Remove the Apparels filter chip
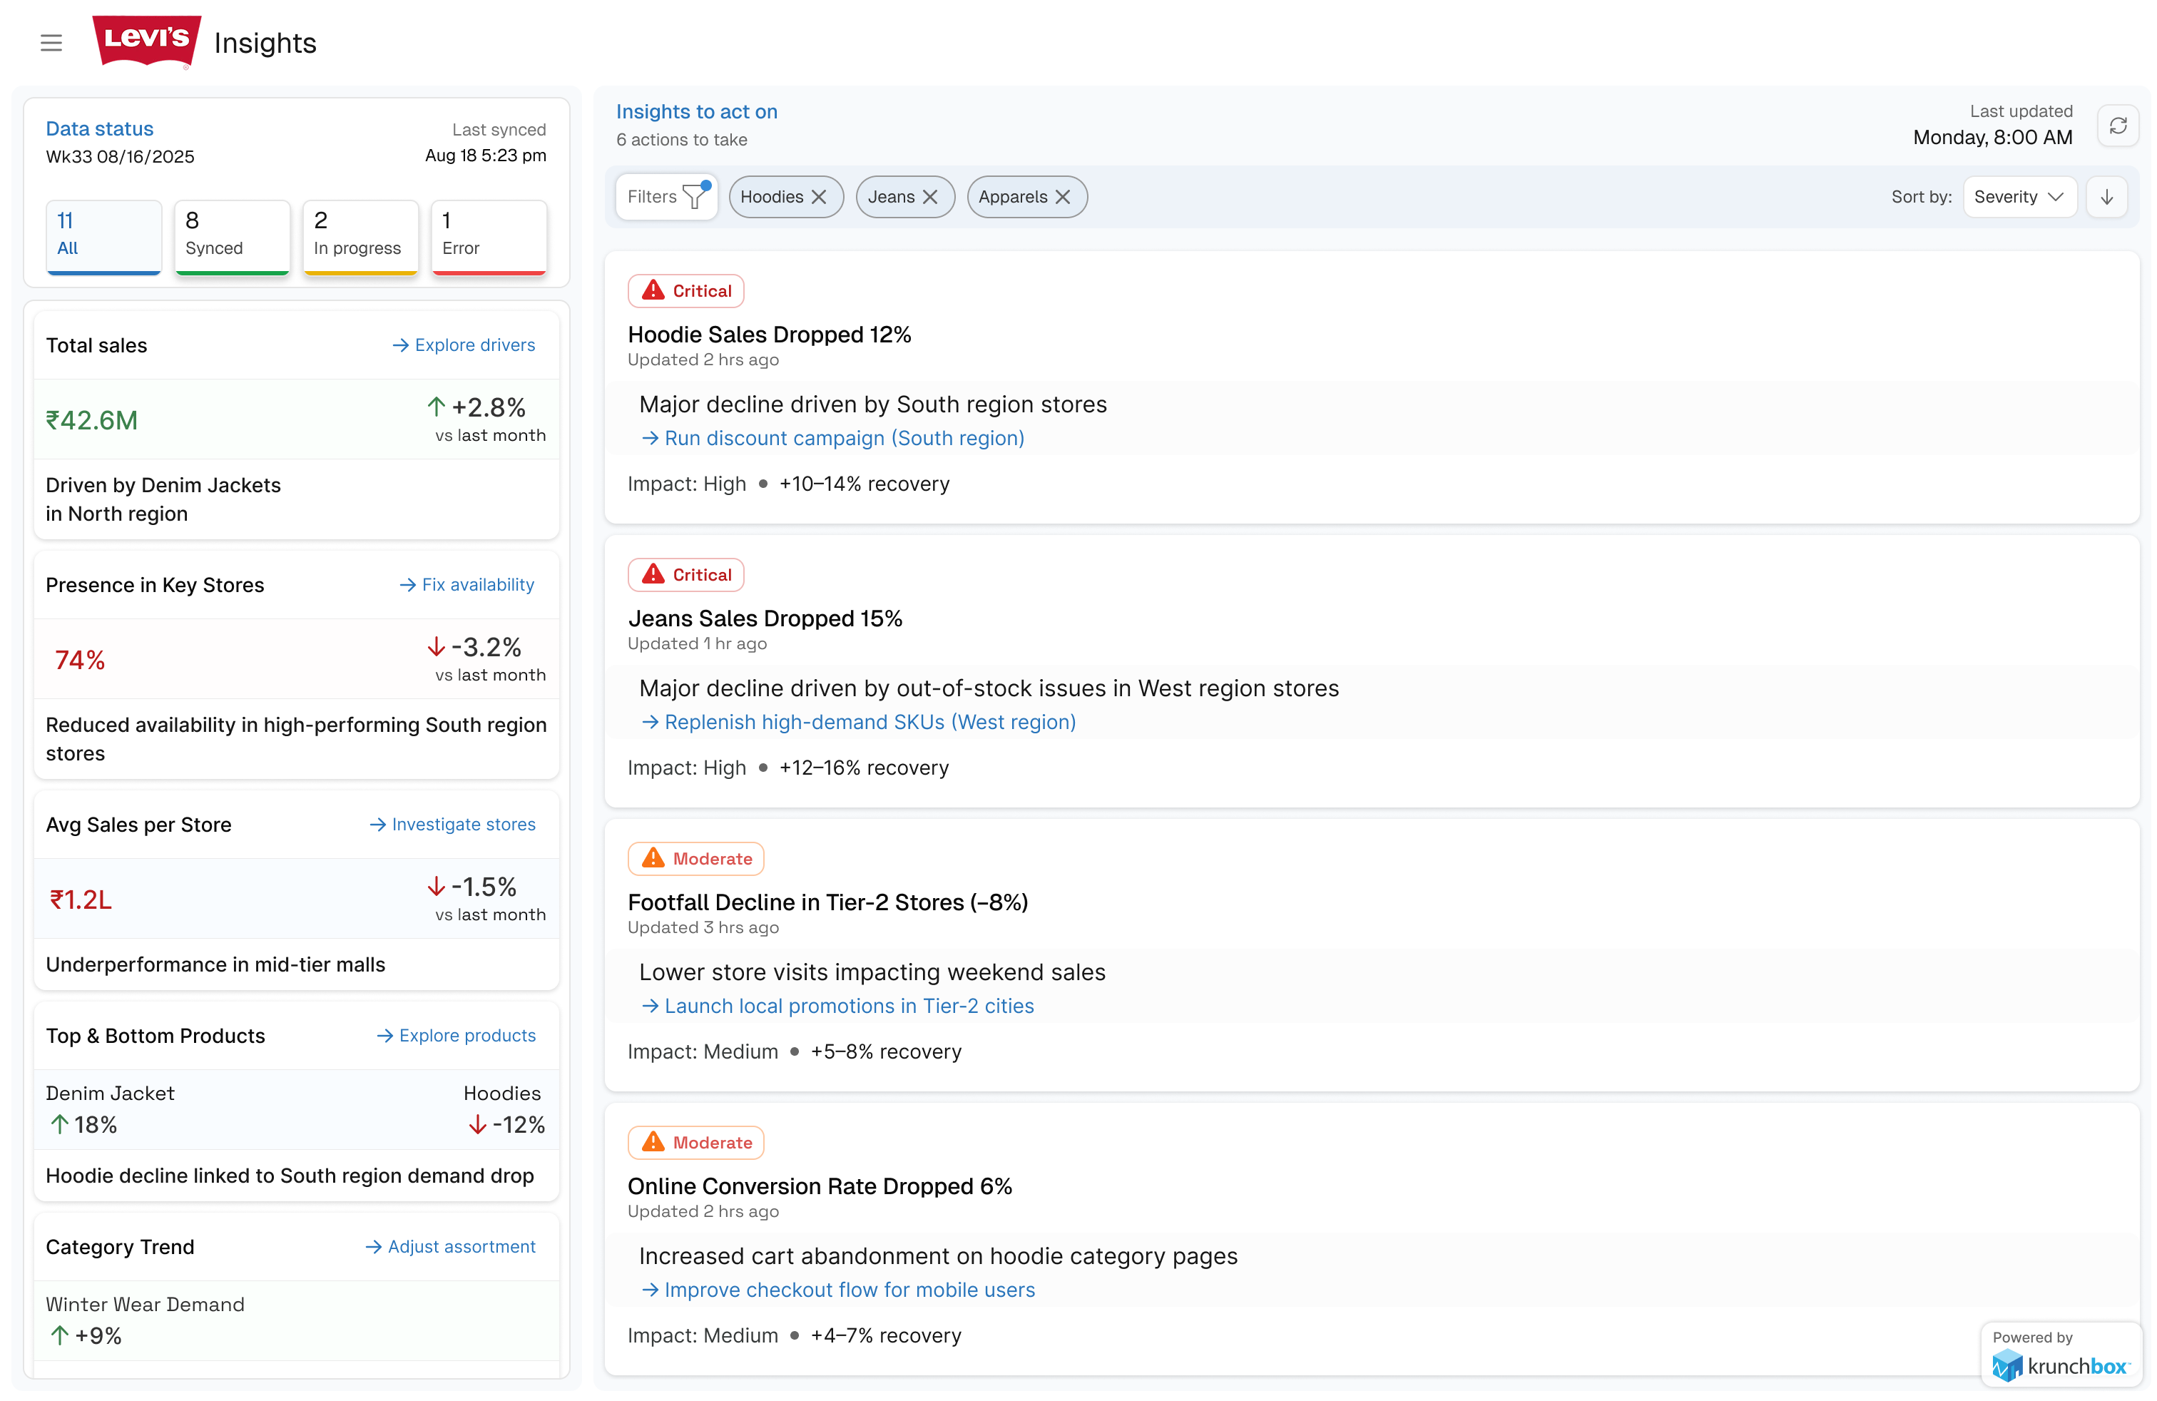This screenshot has width=2157, height=1401. point(1063,197)
